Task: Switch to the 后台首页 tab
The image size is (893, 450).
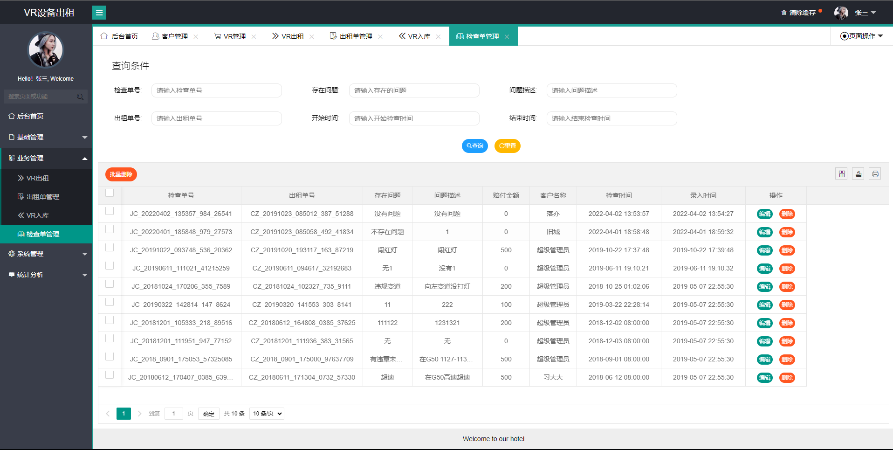Action: coord(119,36)
